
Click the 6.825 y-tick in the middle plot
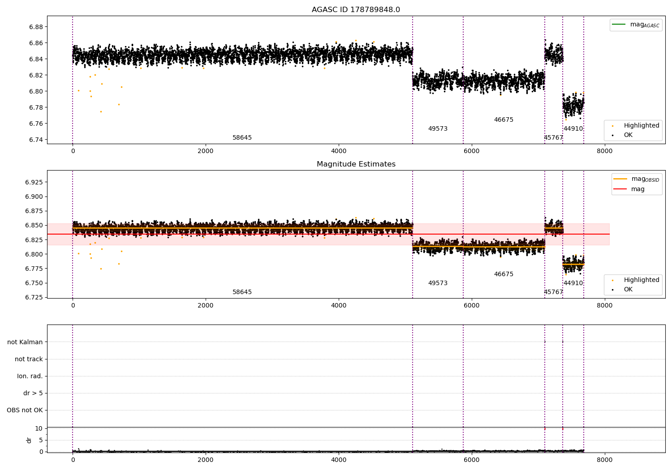pyautogui.click(x=34, y=240)
